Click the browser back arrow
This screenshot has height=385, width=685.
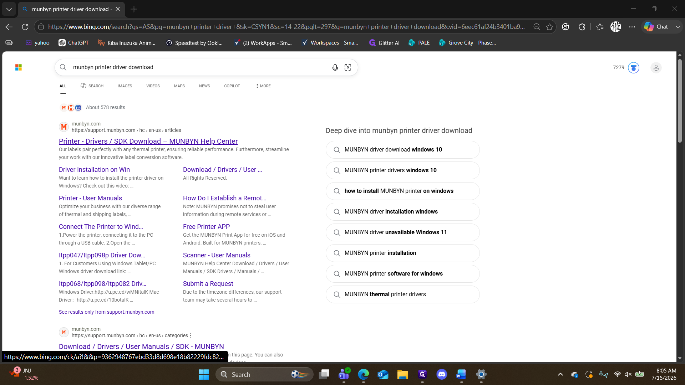point(9,27)
